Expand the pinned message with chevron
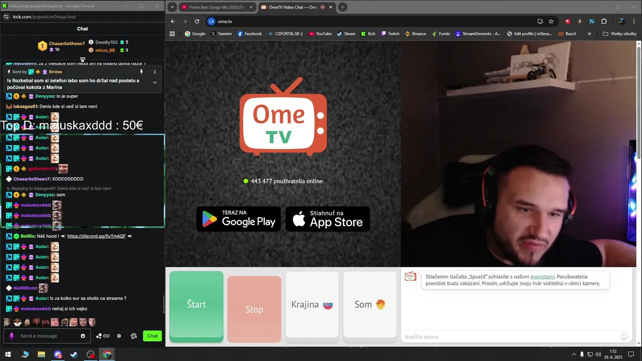Image resolution: width=642 pixels, height=361 pixels. (x=154, y=83)
